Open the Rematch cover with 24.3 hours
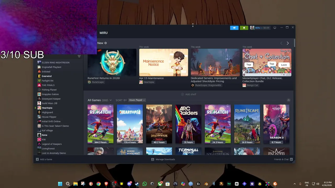 click(218, 124)
